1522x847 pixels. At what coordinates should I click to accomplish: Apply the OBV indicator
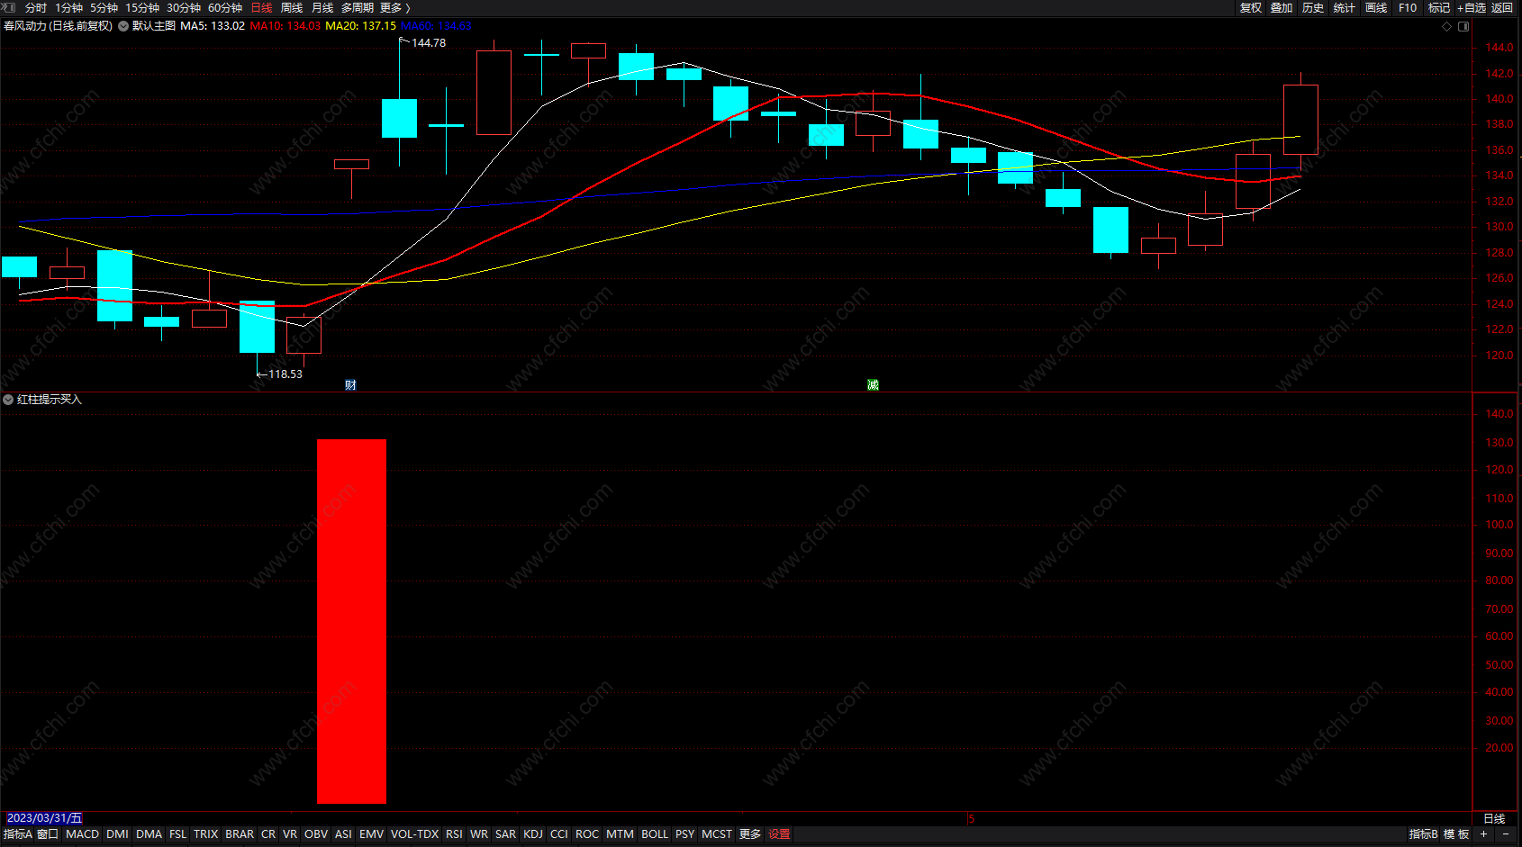(316, 834)
